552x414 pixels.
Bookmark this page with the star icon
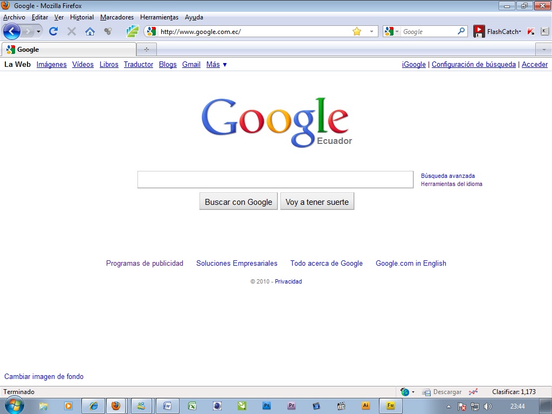[x=357, y=31]
